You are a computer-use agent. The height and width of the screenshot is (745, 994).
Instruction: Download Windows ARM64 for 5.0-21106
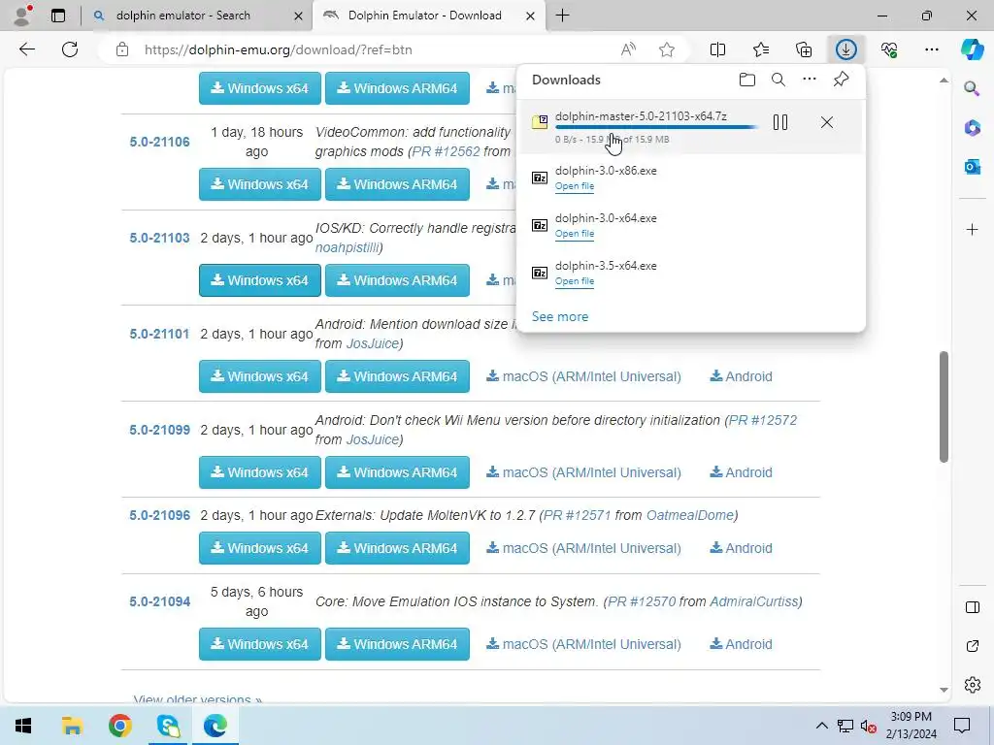397,184
